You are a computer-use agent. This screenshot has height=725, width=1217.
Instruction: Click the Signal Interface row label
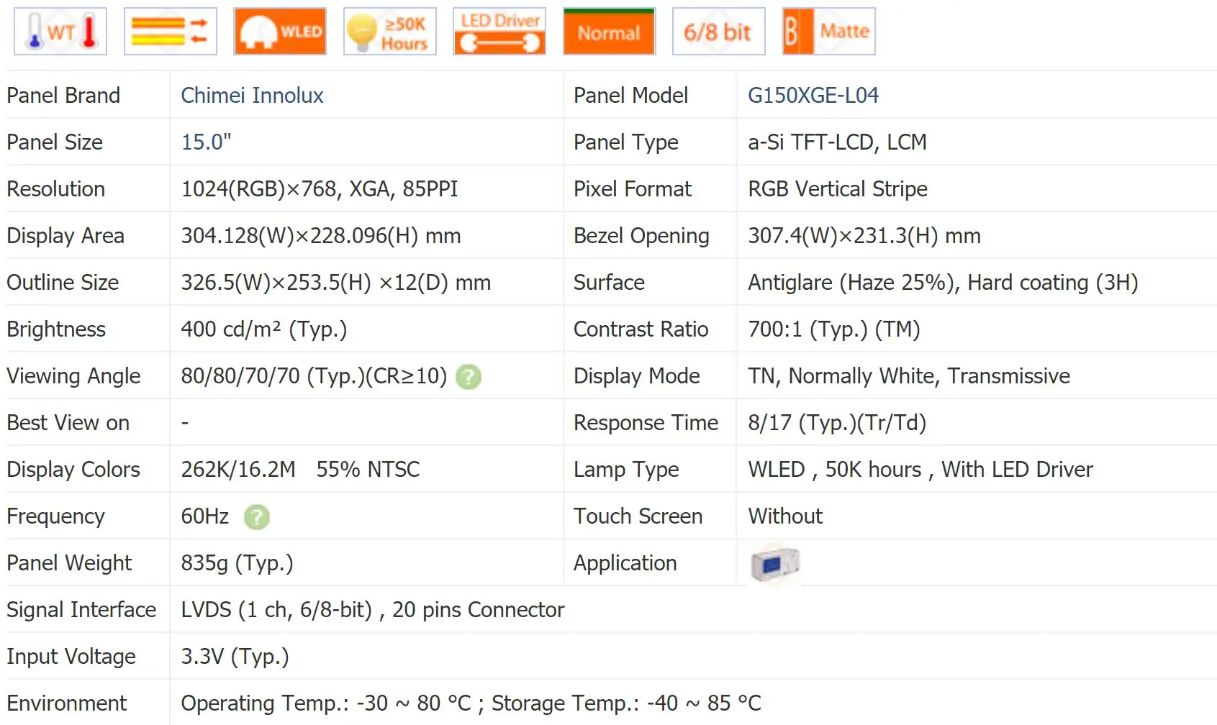pyautogui.click(x=81, y=610)
